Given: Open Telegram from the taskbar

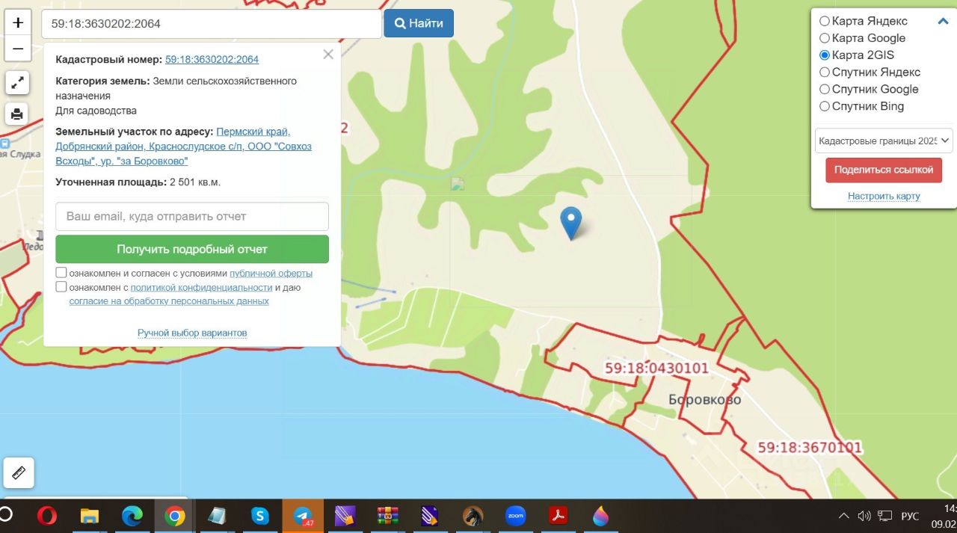Looking at the screenshot, I should (303, 516).
